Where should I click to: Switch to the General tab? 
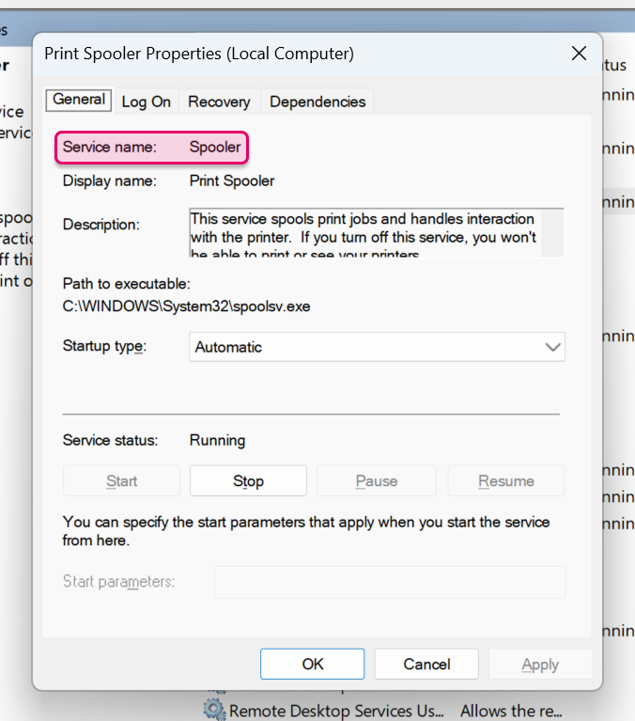(x=79, y=100)
